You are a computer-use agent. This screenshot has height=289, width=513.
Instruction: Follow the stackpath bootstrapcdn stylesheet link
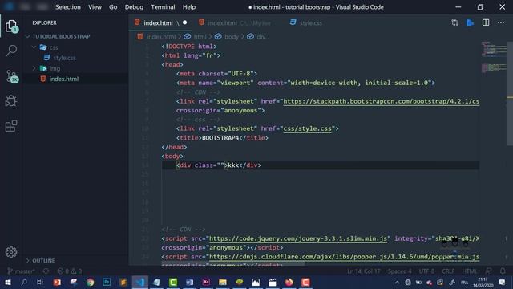tap(382, 101)
